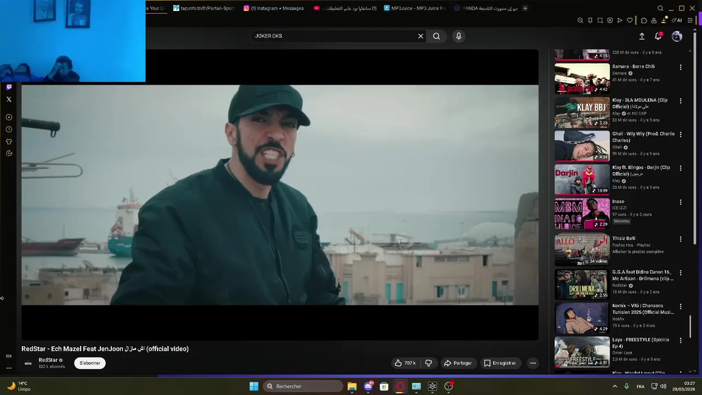Switch to the MP3Juice tab
Screen dimensions: 702x395
tap(415, 8)
